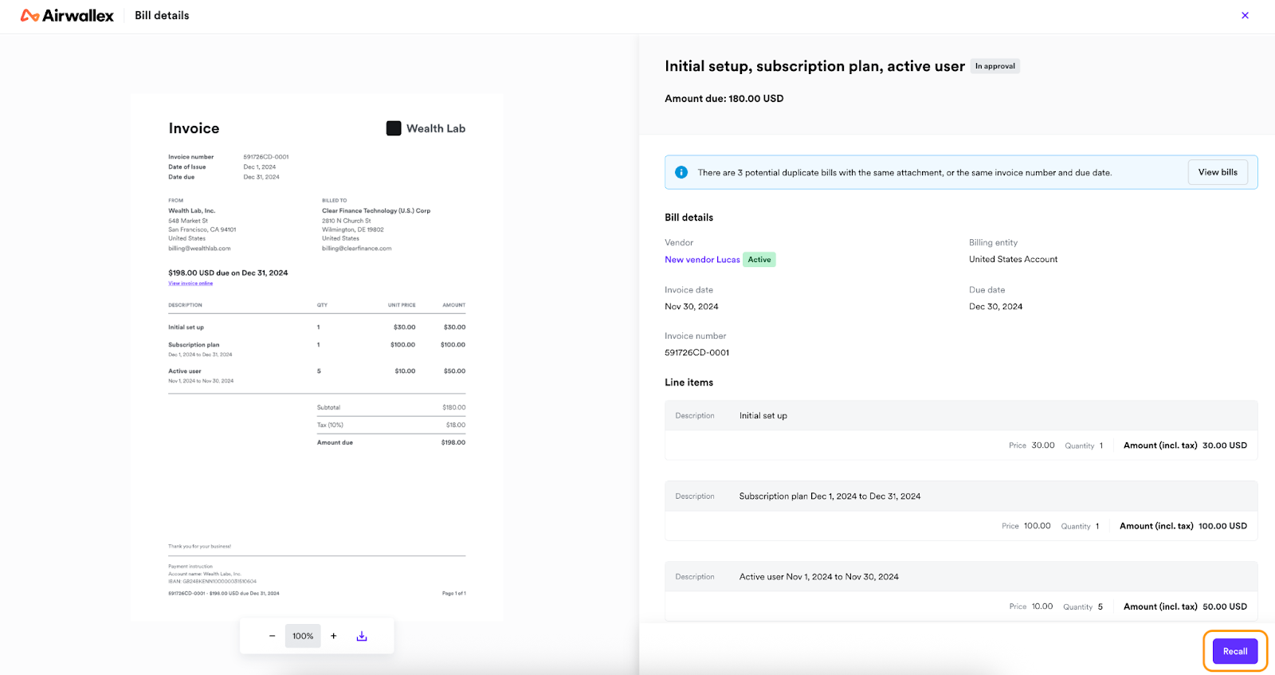Open View bills for potential duplicates
The image size is (1275, 675).
(1217, 172)
